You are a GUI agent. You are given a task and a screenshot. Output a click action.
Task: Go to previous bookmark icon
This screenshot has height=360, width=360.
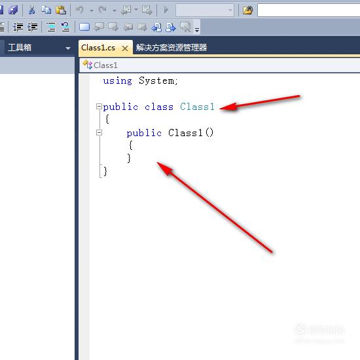coord(99,27)
